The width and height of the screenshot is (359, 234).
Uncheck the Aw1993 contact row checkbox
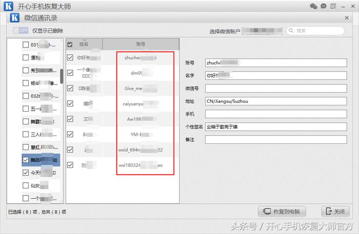pos(70,119)
